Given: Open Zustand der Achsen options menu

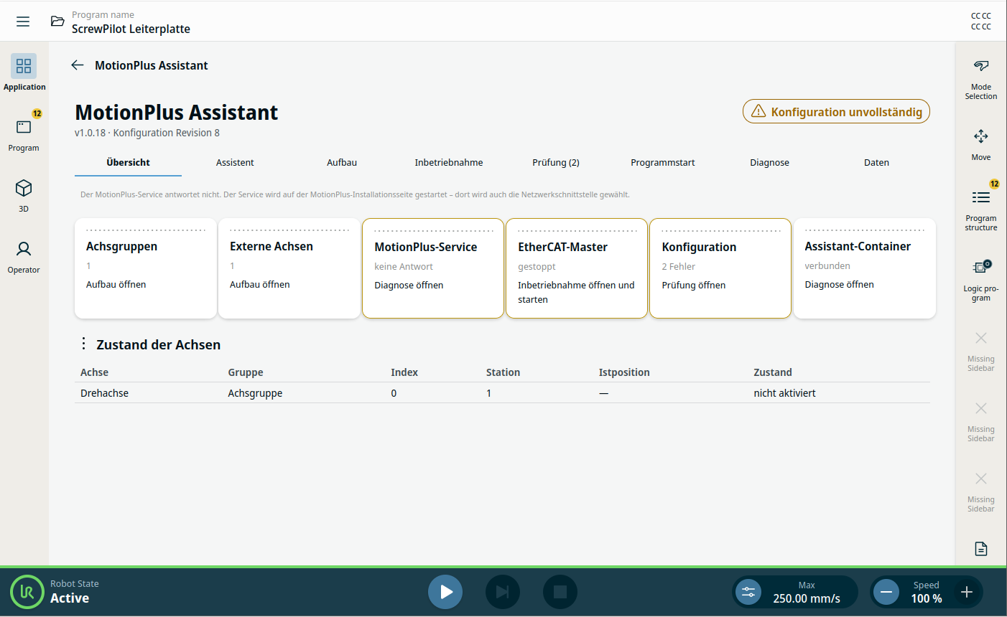Looking at the screenshot, I should pos(84,344).
